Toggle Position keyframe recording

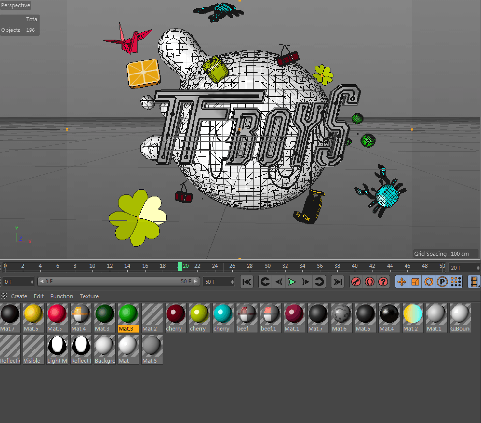pyautogui.click(x=402, y=282)
